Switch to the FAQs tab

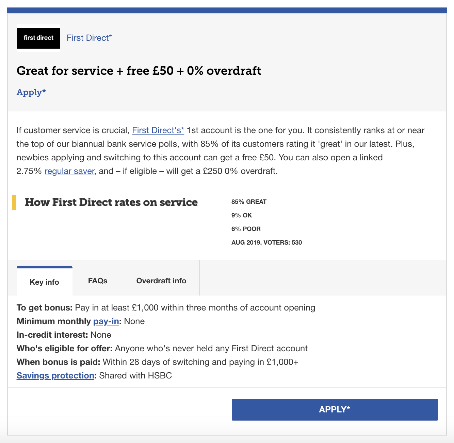(97, 281)
